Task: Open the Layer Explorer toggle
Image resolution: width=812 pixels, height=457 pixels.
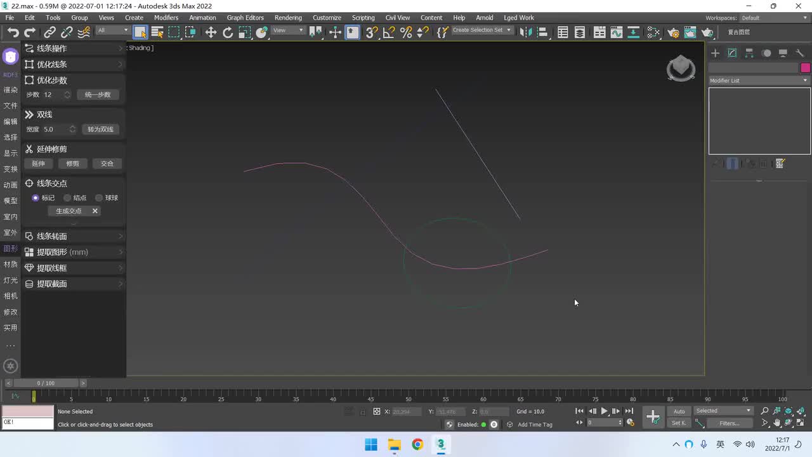Action: 580,32
